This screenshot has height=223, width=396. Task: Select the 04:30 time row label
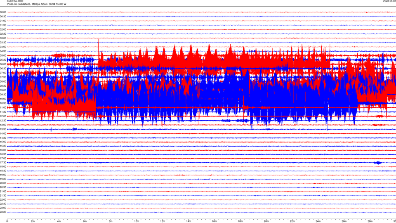(x=3, y=51)
